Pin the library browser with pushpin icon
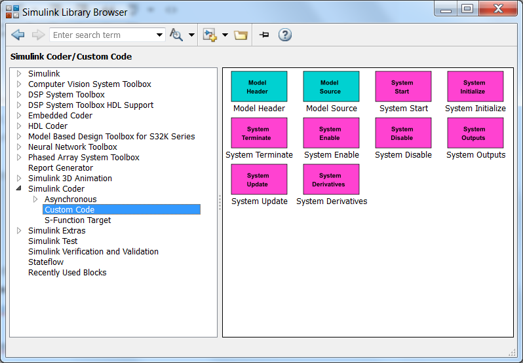Screen dimensions: 523x363 (264, 35)
